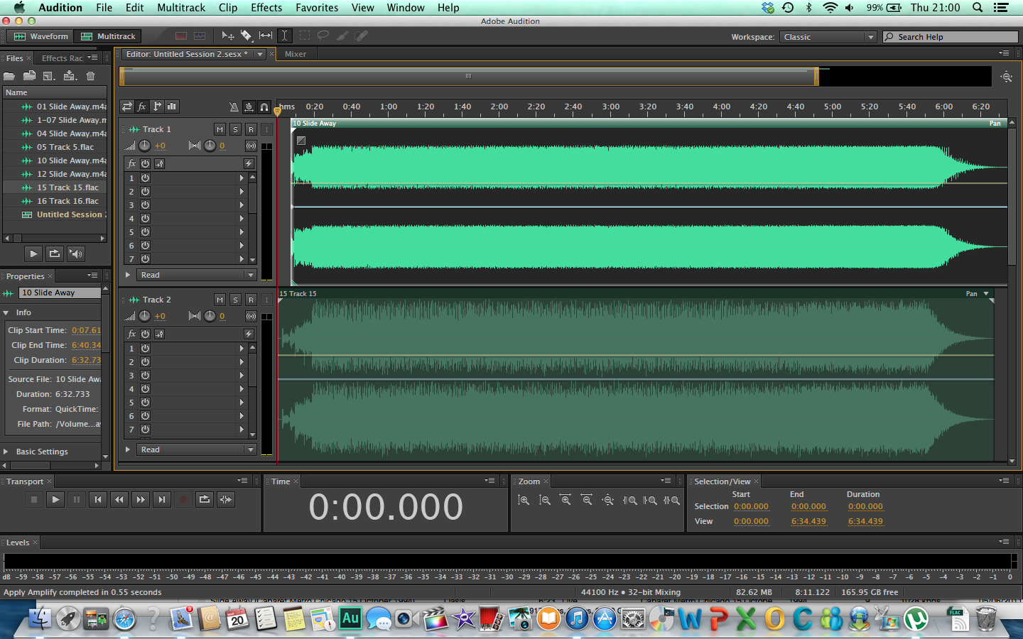Click the Clip Start Time value 0:07.61
Screen dimensions: 1023x639
[x=86, y=330]
